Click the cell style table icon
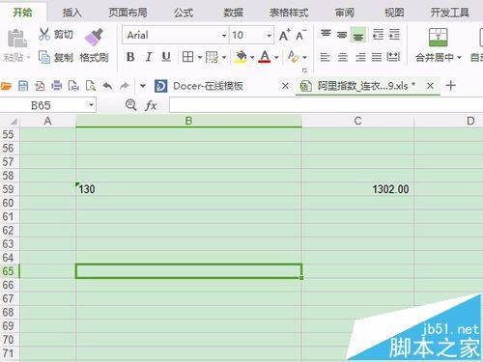The height and width of the screenshot is (362, 483). [x=212, y=57]
